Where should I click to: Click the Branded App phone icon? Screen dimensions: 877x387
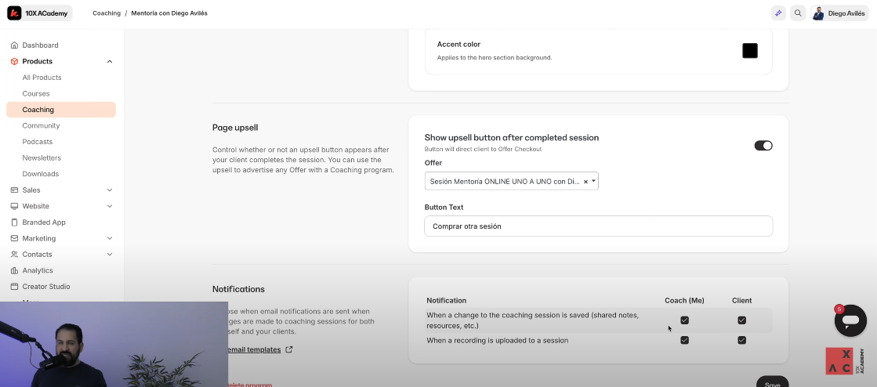[x=14, y=222]
